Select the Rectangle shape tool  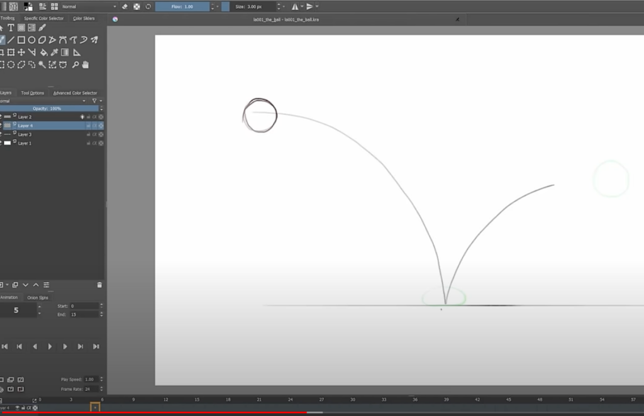(21, 40)
